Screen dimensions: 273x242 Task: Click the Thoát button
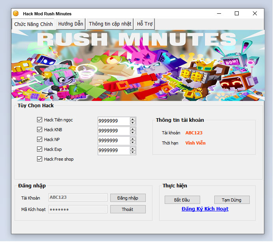coord(128,209)
